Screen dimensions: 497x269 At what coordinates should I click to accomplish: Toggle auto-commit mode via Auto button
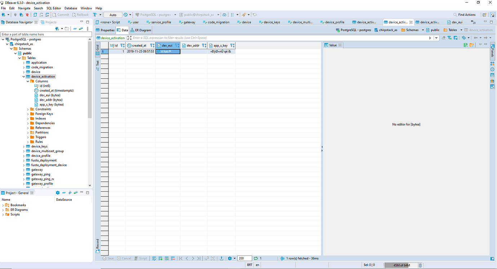pos(112,15)
